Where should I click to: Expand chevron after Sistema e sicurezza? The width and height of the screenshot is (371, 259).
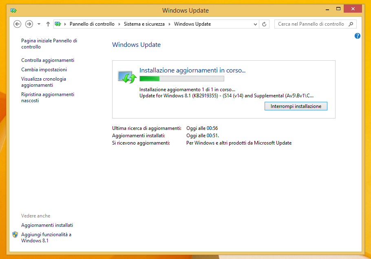coord(170,24)
